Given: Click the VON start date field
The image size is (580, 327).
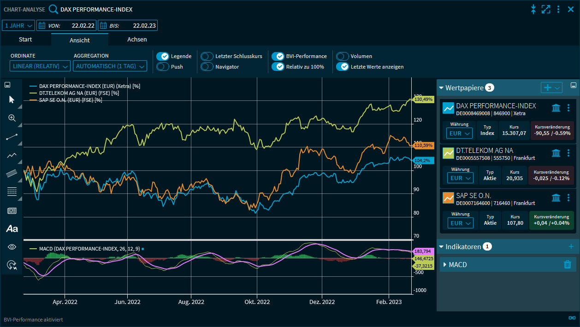Looking at the screenshot, I should tap(67, 25).
